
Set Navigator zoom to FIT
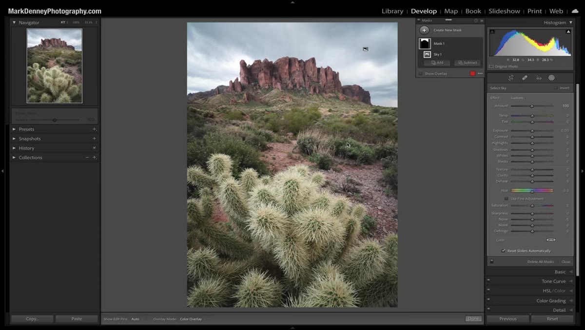[63, 22]
